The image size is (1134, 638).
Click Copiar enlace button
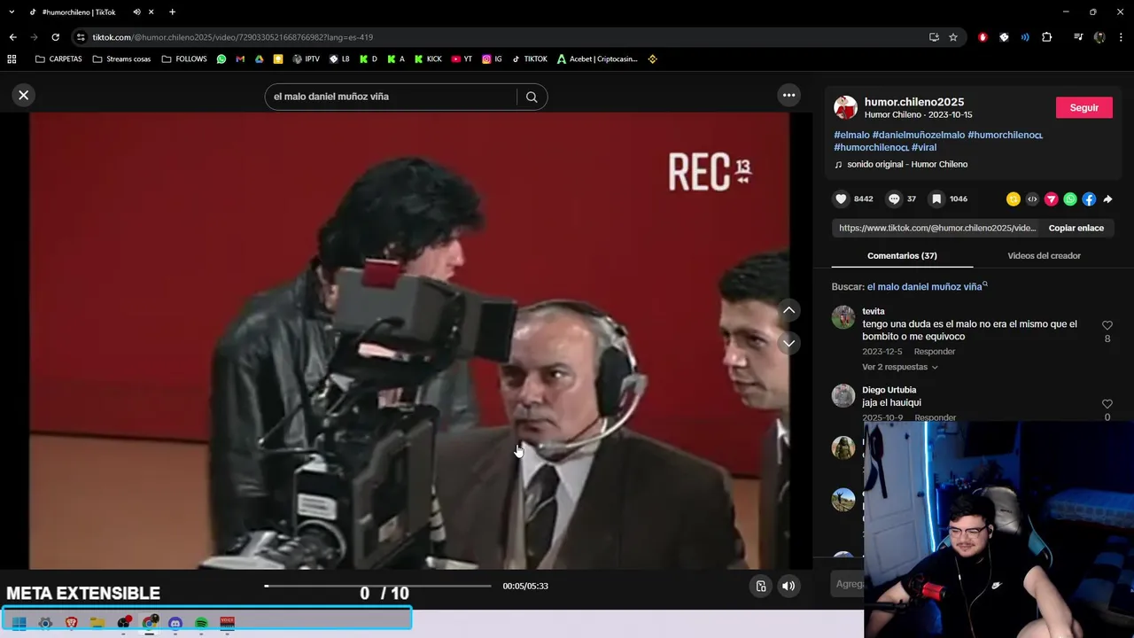point(1076,228)
